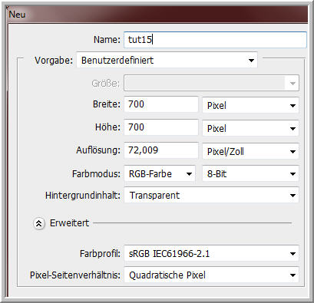Open the Breite unit Pixel dropdown
Screen dimensions: 314x303
pos(250,105)
